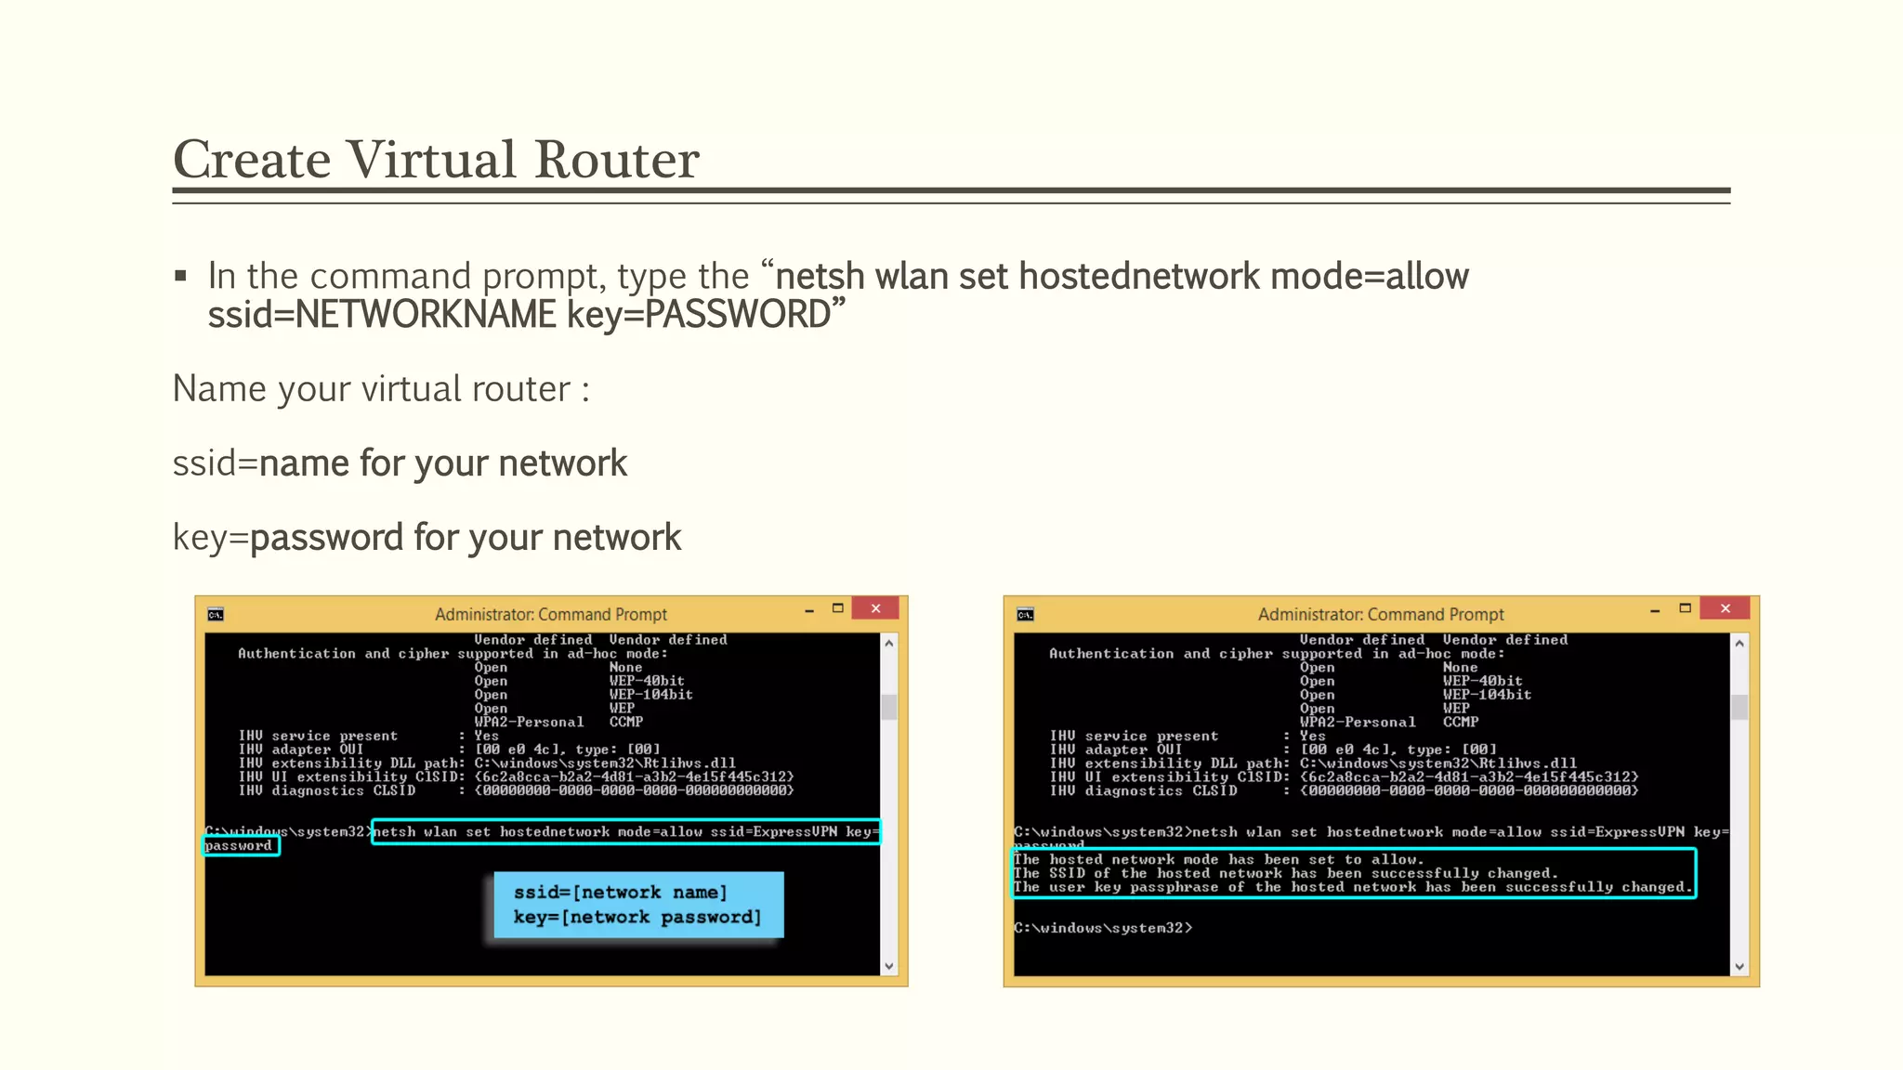This screenshot has width=1903, height=1070.
Task: Click the netsh command line in left window
Action: tap(625, 831)
